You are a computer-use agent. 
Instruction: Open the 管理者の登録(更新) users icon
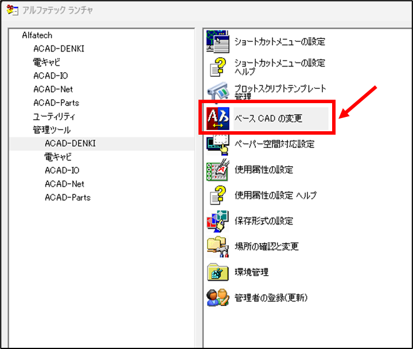coord(217,297)
